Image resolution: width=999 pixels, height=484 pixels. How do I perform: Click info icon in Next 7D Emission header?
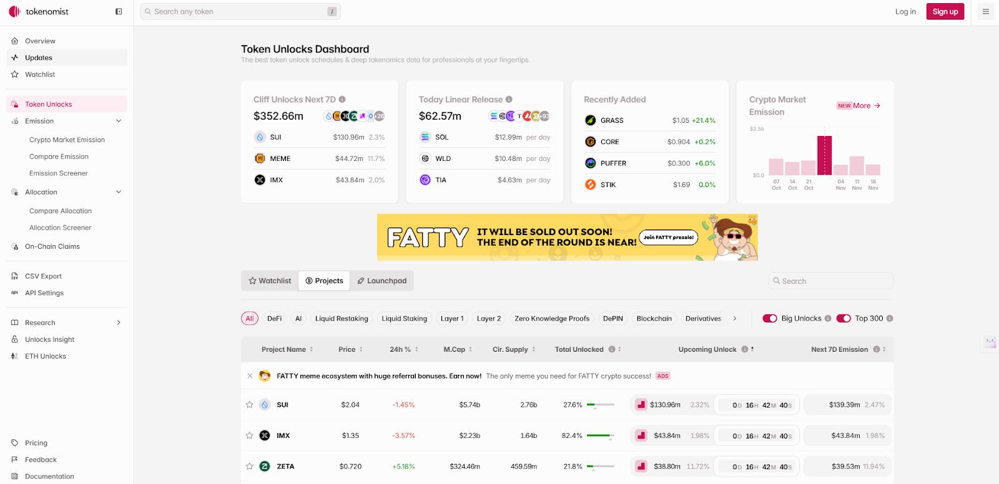(x=877, y=349)
